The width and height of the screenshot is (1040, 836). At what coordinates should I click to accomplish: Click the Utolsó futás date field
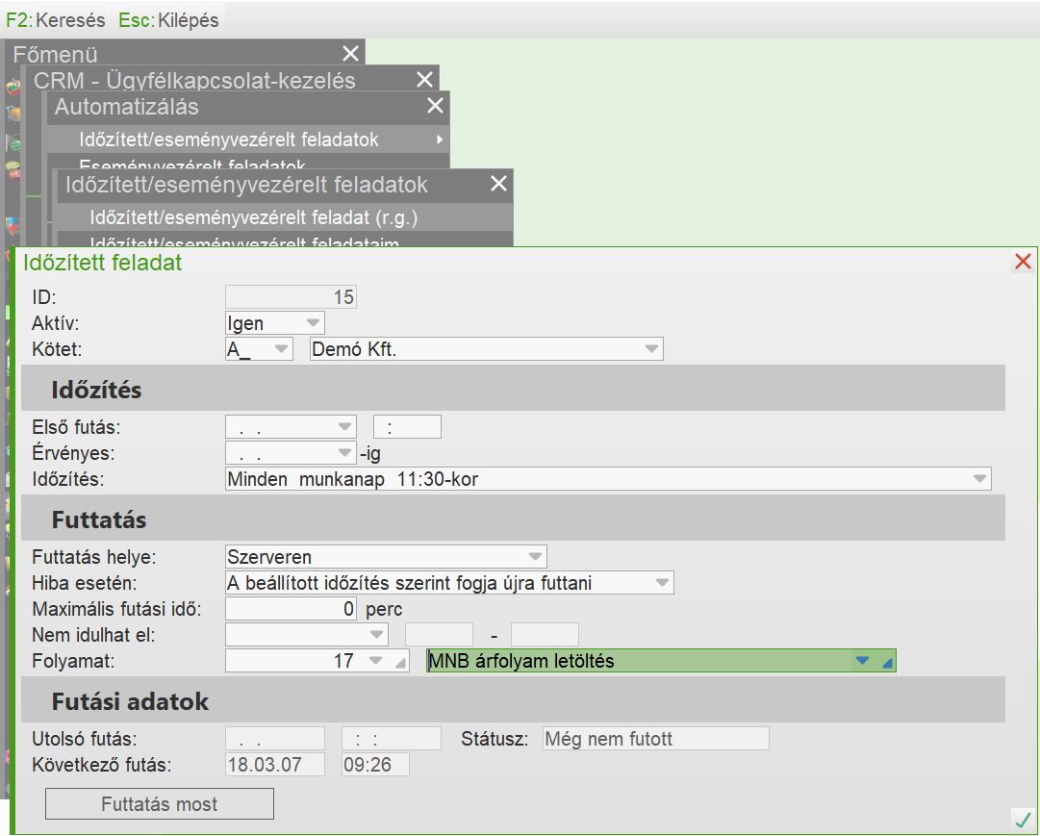(275, 739)
